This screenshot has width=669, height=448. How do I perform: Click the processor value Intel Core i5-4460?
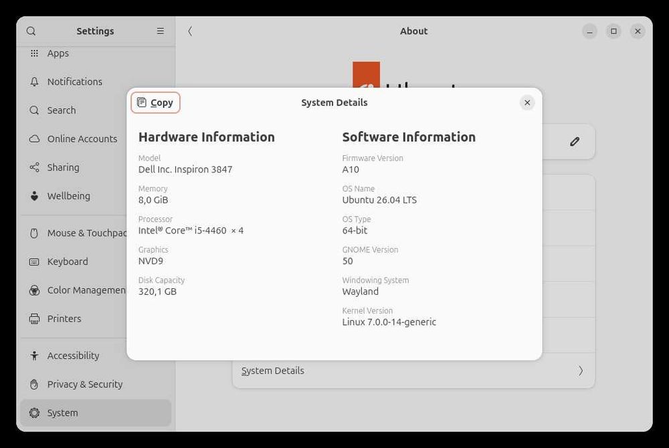(191, 231)
